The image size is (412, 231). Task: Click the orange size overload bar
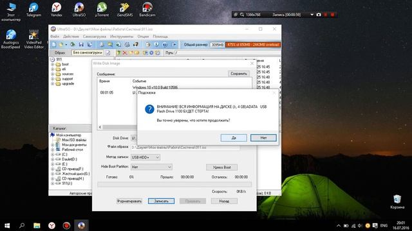pos(253,45)
